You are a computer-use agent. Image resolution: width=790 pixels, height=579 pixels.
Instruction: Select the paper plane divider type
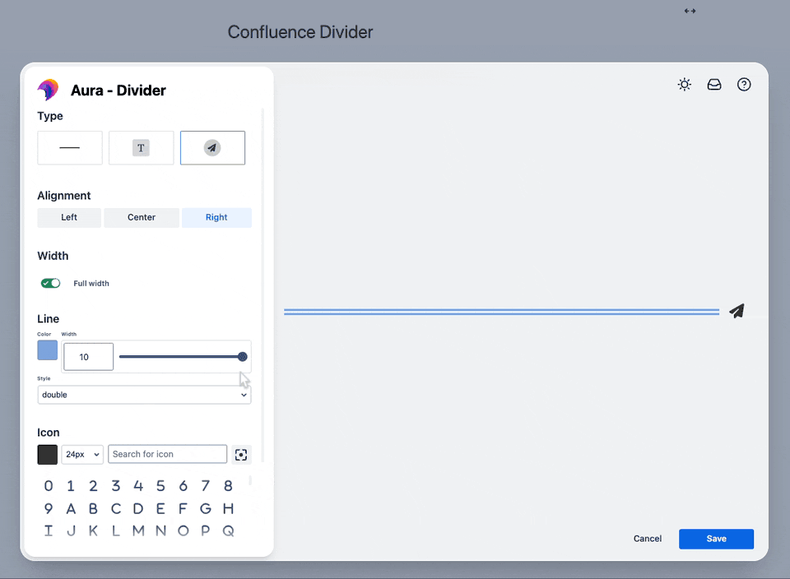pyautogui.click(x=212, y=147)
